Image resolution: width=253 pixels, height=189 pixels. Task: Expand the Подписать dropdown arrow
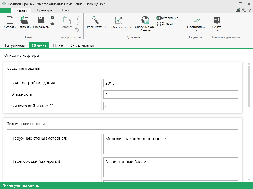(196, 30)
